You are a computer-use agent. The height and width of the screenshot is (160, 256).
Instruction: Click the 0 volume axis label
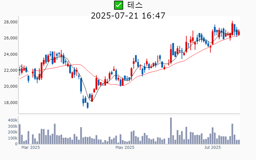[16, 144]
